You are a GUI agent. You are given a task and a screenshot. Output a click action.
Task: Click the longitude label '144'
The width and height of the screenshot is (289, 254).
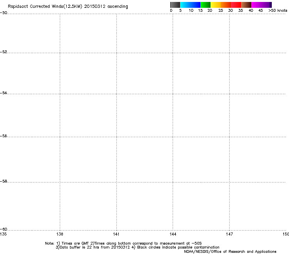[x=173, y=234]
